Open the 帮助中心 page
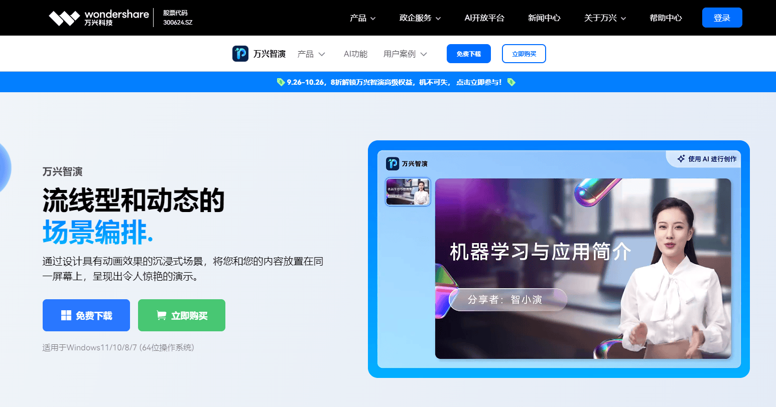Viewport: 776px width, 407px height. coord(665,17)
